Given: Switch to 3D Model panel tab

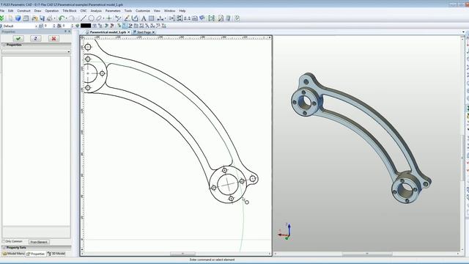Looking at the screenshot, I should pos(56,254).
